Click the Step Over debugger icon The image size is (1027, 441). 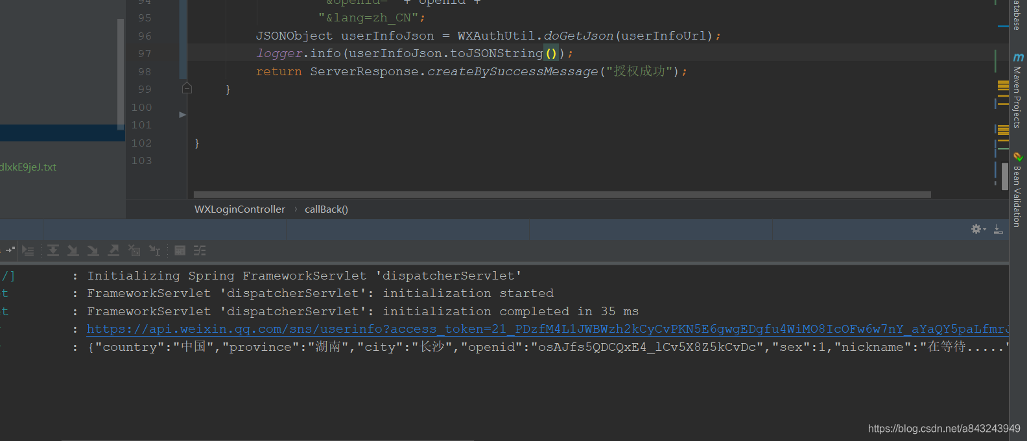[x=53, y=250]
